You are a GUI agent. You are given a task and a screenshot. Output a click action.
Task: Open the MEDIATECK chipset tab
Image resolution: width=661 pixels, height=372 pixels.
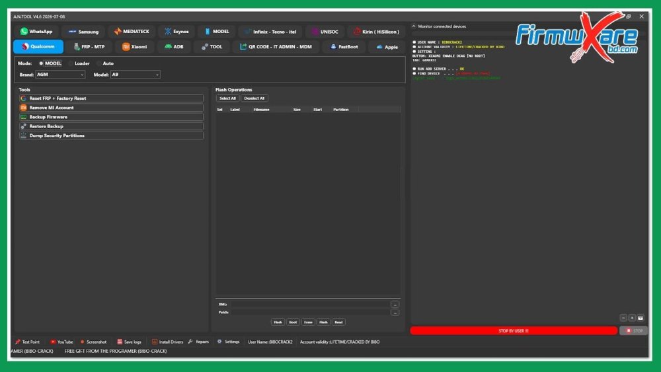point(132,32)
